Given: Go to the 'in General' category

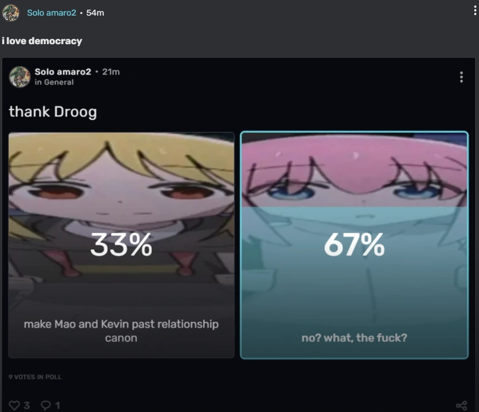Looking at the screenshot, I should point(54,82).
